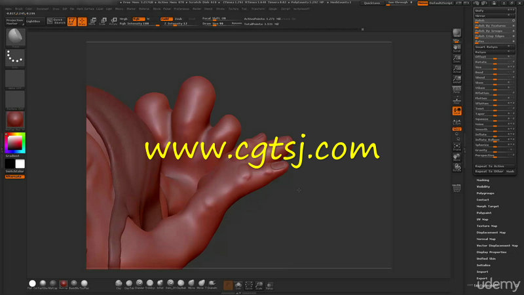
Task: Click the SwitchColor button
Action: (x=14, y=171)
